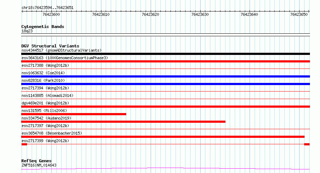Select the red dgv469e201 variant bar
Screen dimensions: 320x173
[x=165, y=107]
